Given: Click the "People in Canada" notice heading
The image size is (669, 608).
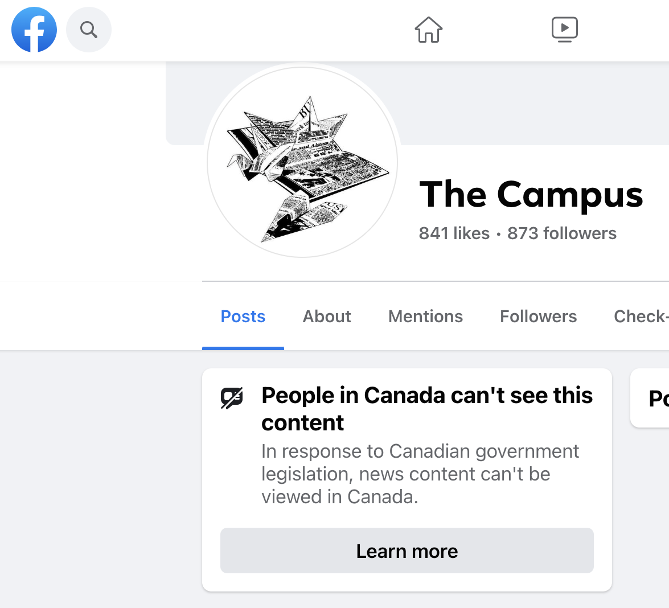Looking at the screenshot, I should 426,409.
